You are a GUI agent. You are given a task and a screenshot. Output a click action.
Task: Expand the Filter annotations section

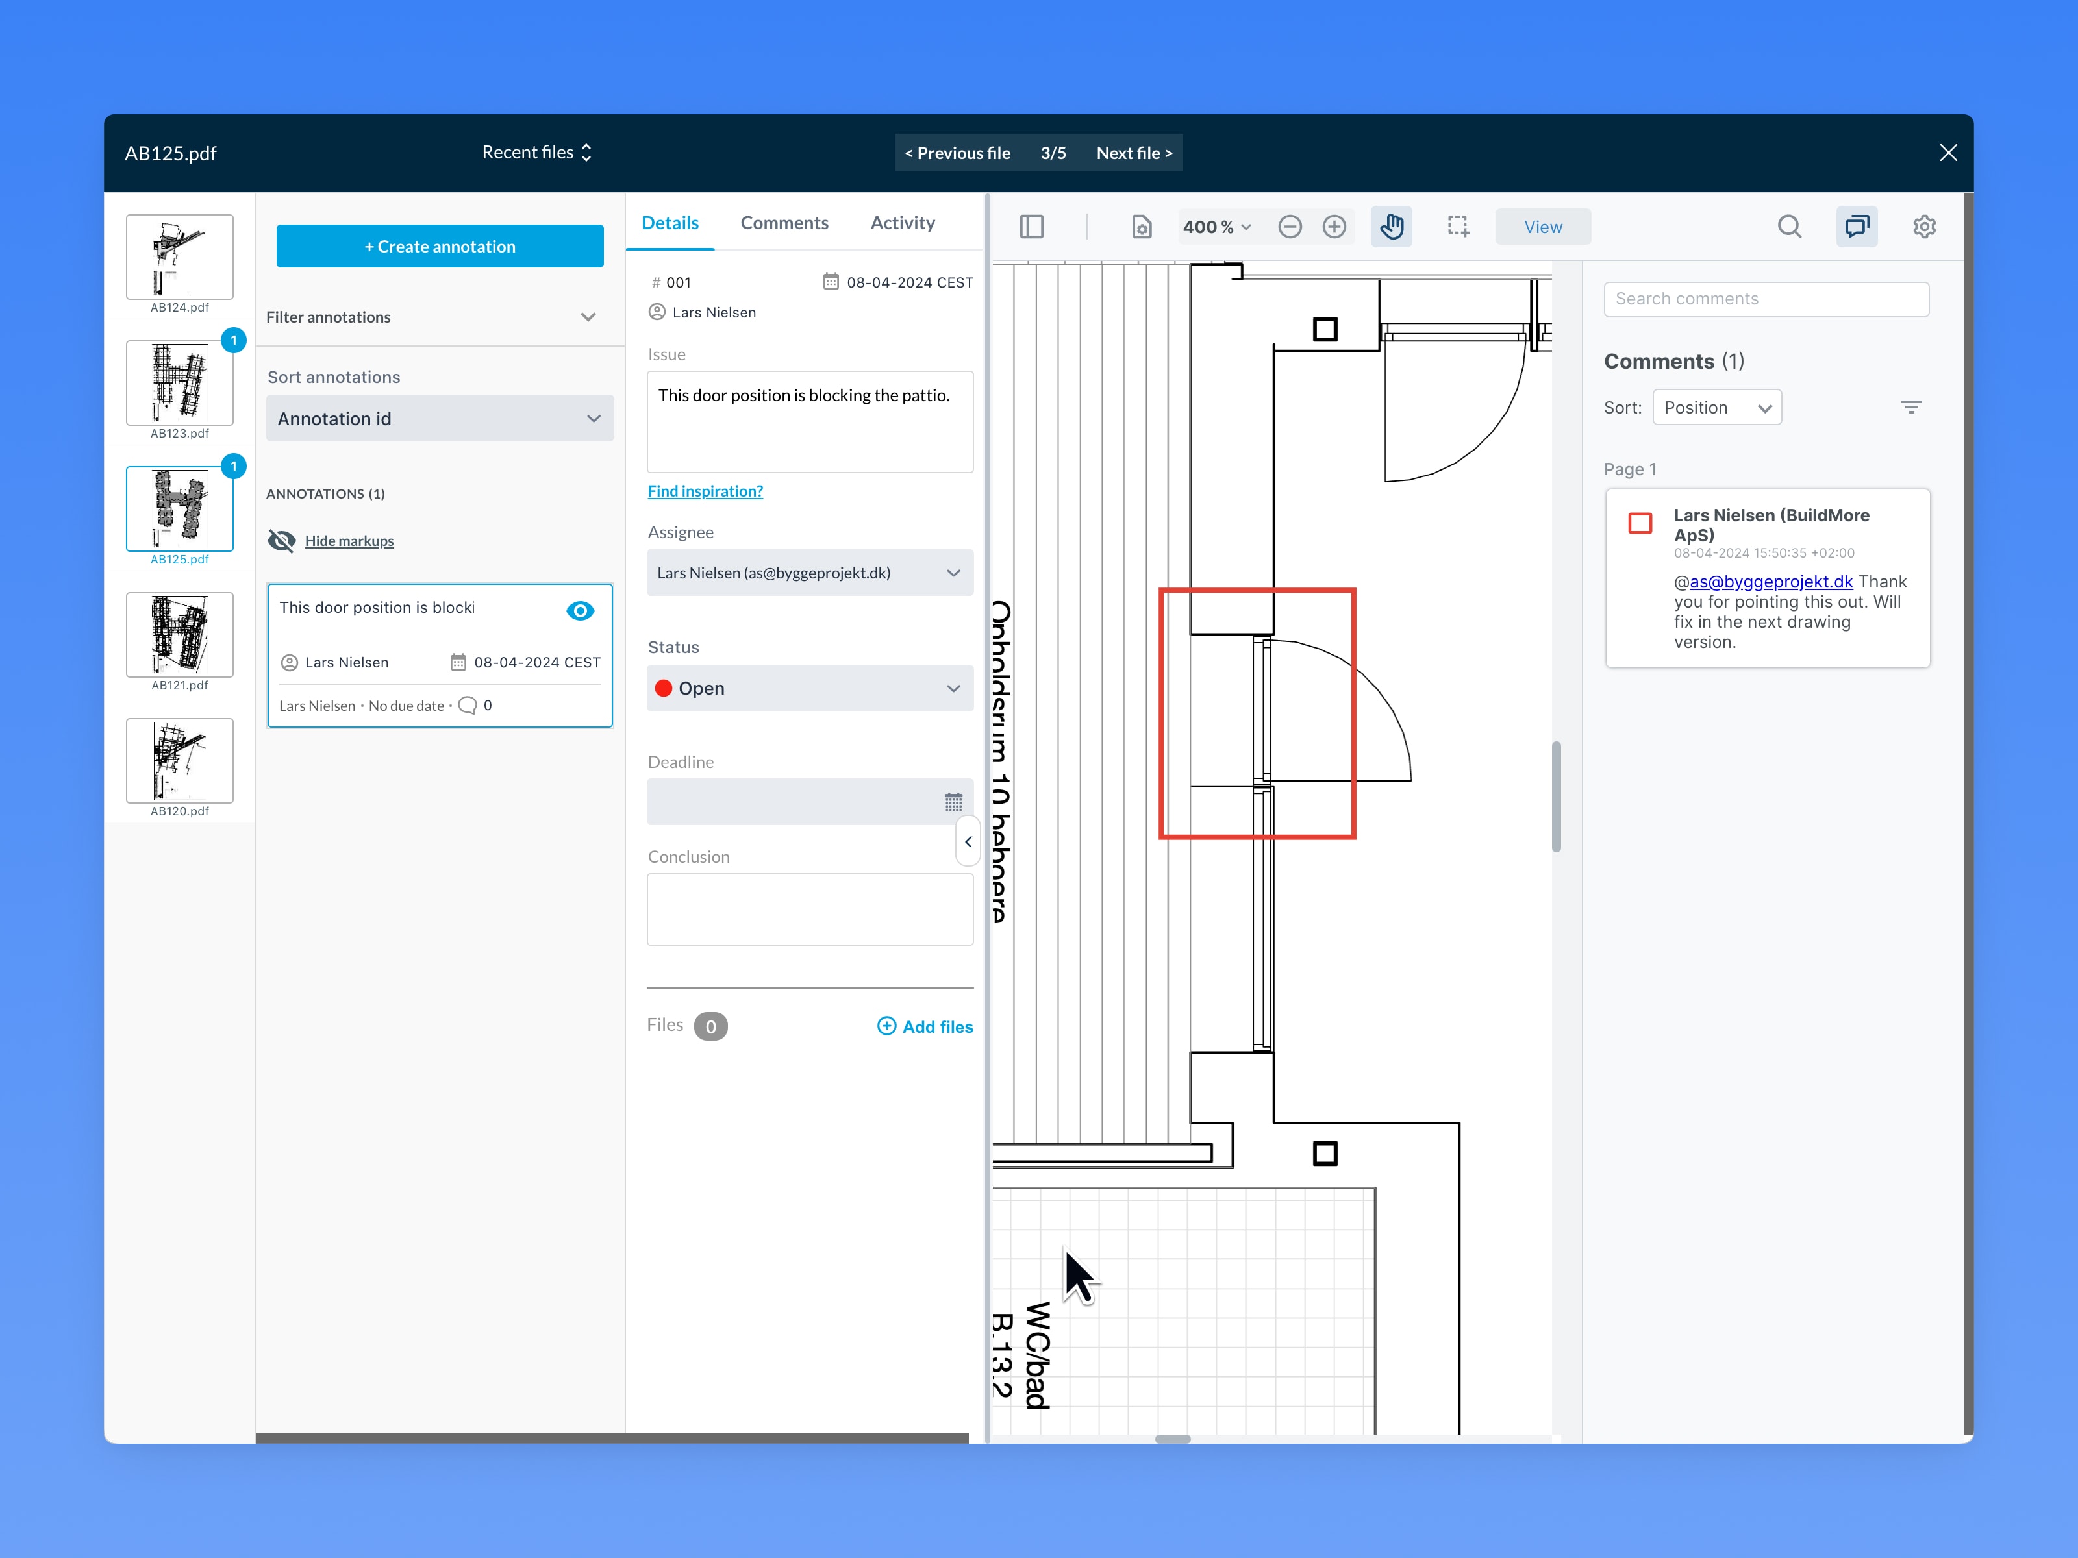(588, 317)
